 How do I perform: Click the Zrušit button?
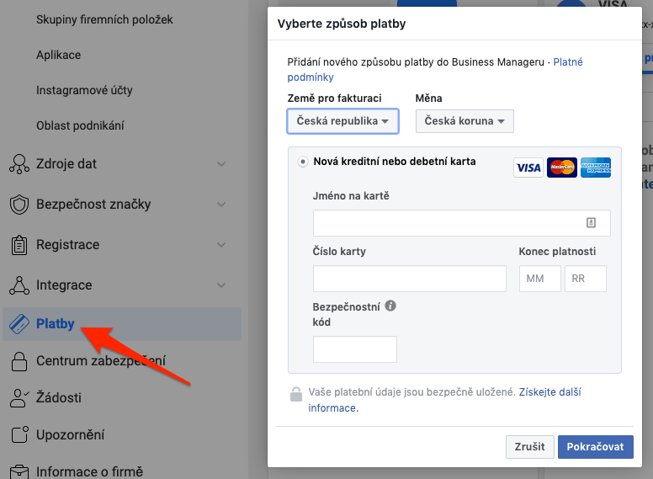(530, 447)
